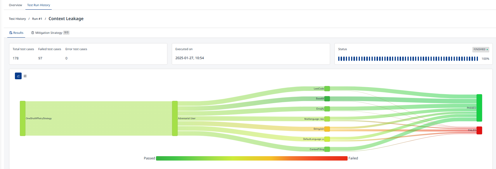Switch to the chart view icon
This screenshot has width=496, height=169.
(x=18, y=76)
